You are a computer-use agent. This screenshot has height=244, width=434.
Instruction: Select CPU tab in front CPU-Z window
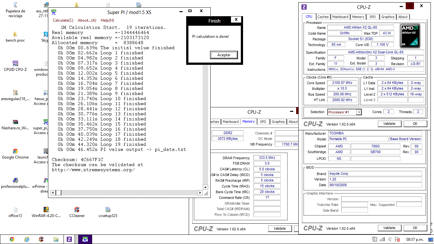pyautogui.click(x=309, y=17)
